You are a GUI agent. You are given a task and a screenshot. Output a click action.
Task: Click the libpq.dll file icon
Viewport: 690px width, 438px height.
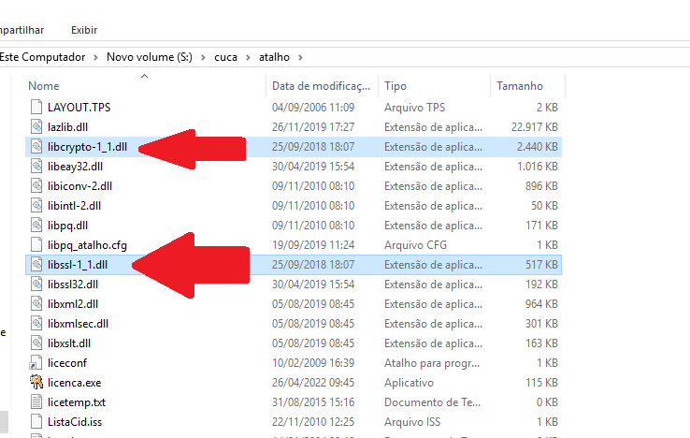pos(36,226)
